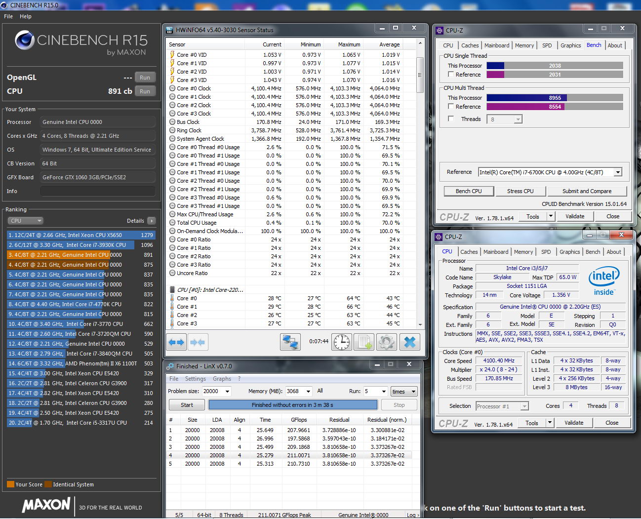Click the HWiNFO sensor list vertical scrollbar

420,184
